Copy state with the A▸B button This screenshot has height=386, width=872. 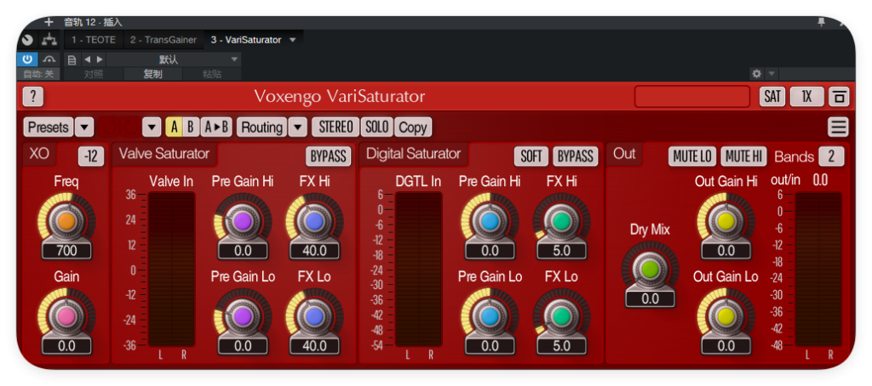click(x=216, y=128)
